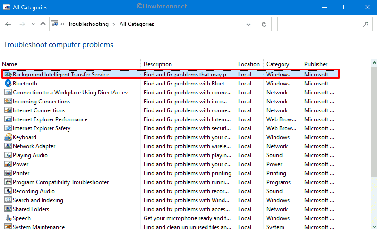Screen dimensions: 377x229
Task: Click the Internet Explorer Performance icon
Action: [8, 119]
